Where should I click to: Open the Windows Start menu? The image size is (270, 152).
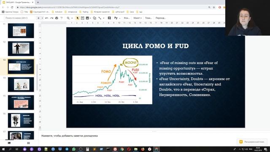pos(3,149)
